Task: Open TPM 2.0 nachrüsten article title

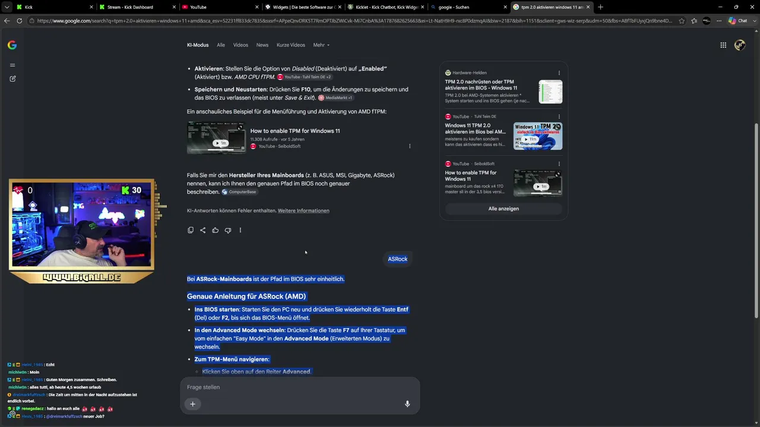Action: tap(480, 85)
